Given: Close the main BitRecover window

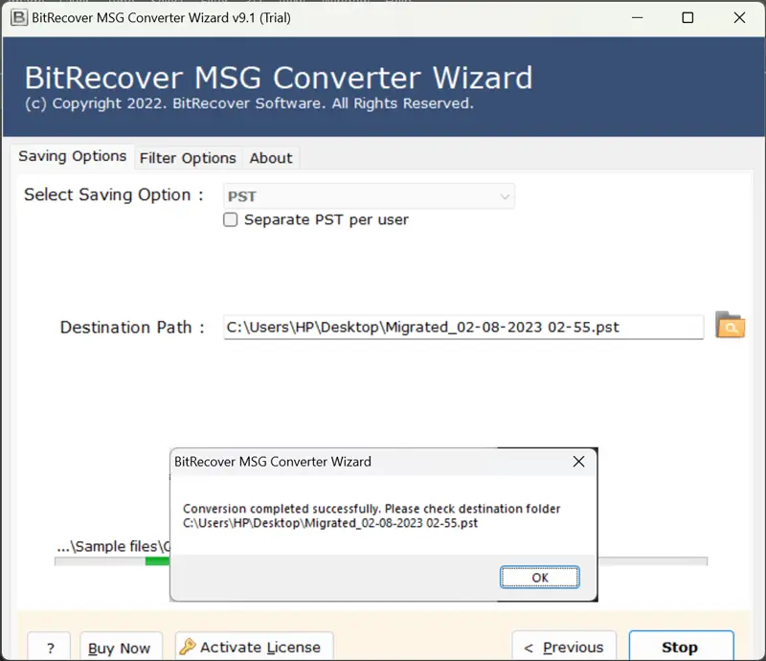Looking at the screenshot, I should (x=739, y=18).
